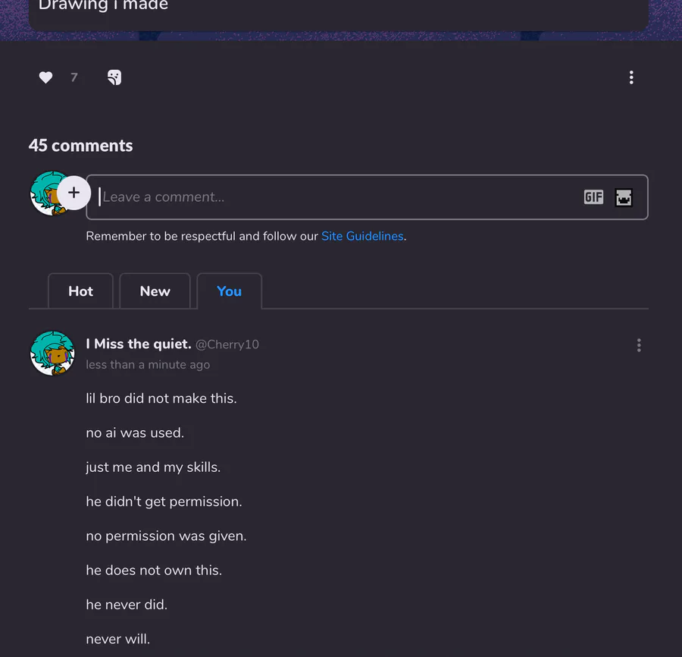Image resolution: width=682 pixels, height=657 pixels.
Task: Open the emoji picker in comment box
Action: point(624,197)
